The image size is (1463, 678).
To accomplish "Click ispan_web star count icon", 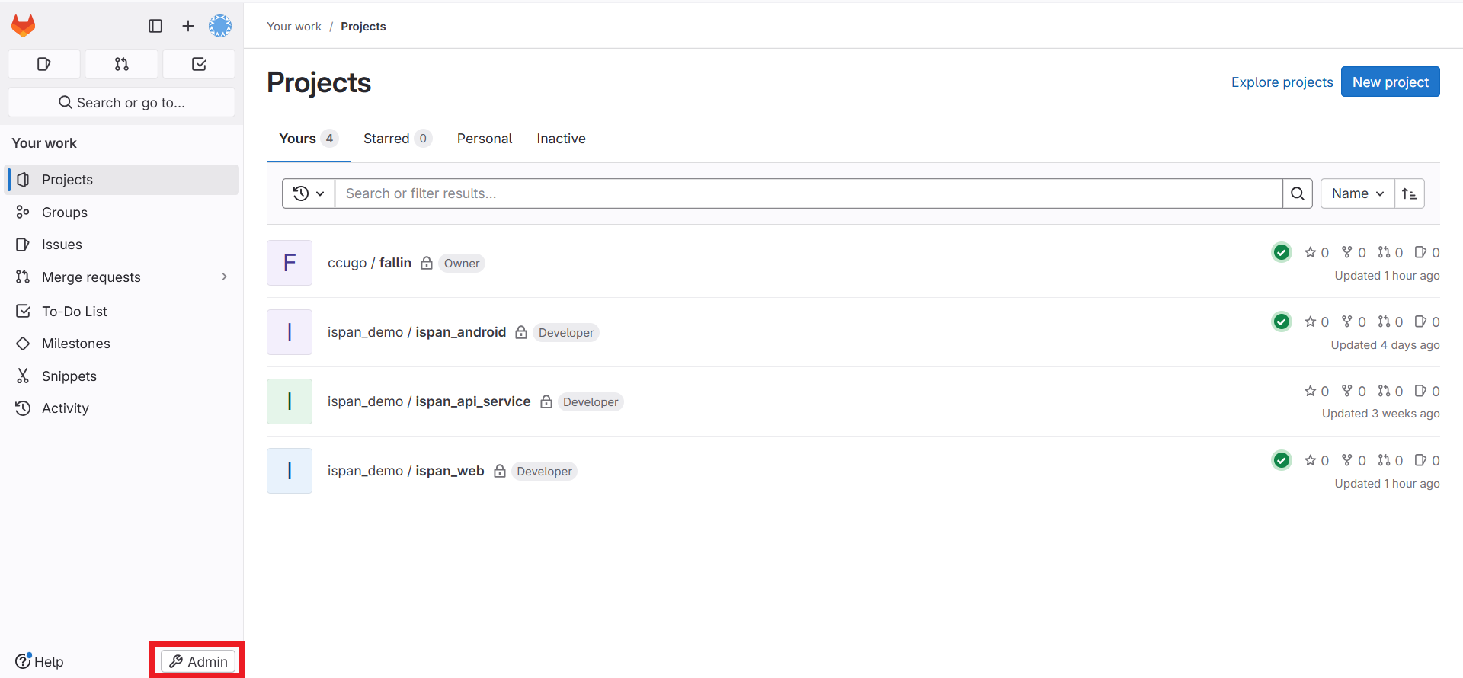I will (x=1317, y=460).
